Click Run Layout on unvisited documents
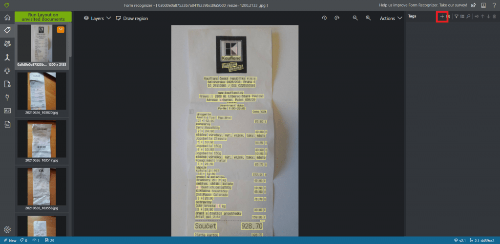 tap(43, 17)
